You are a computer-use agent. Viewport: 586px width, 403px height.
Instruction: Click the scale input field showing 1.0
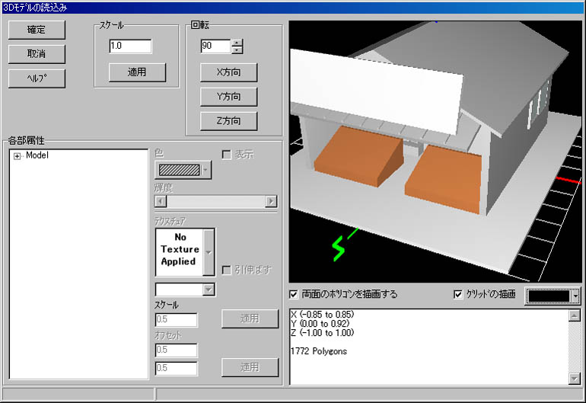tap(130, 46)
